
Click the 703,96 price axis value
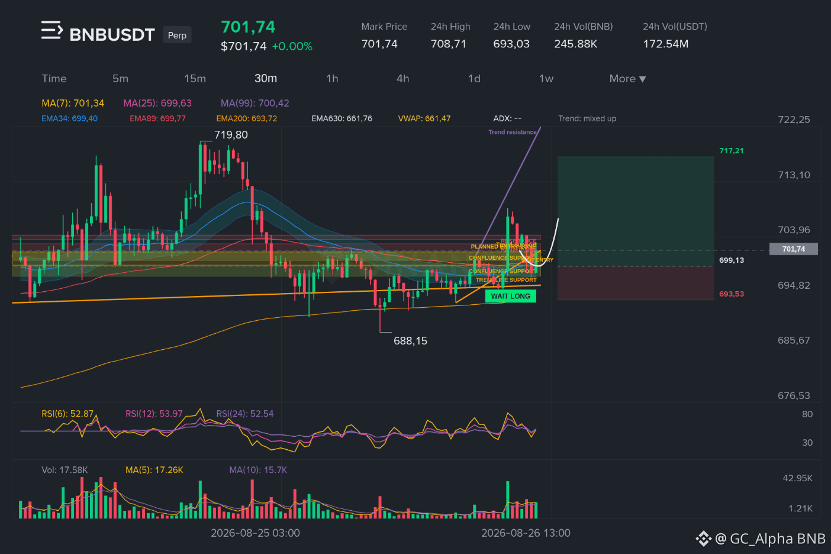(x=794, y=230)
